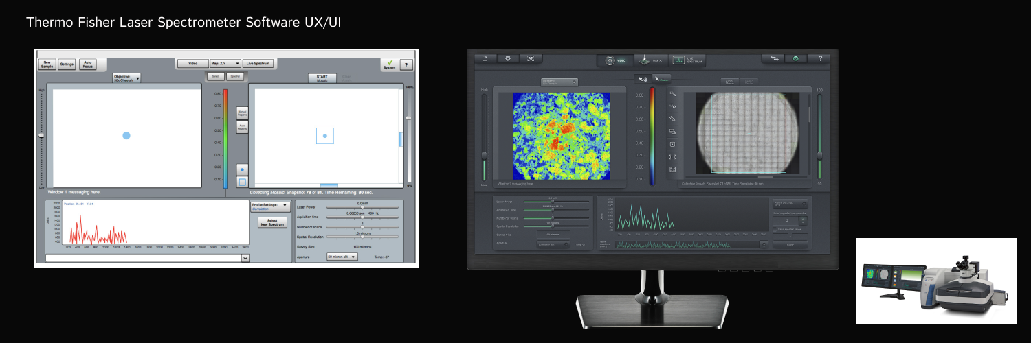1031x343 pixels.
Task: Toggle the limit spectral range checkbox
Action: tap(776, 230)
